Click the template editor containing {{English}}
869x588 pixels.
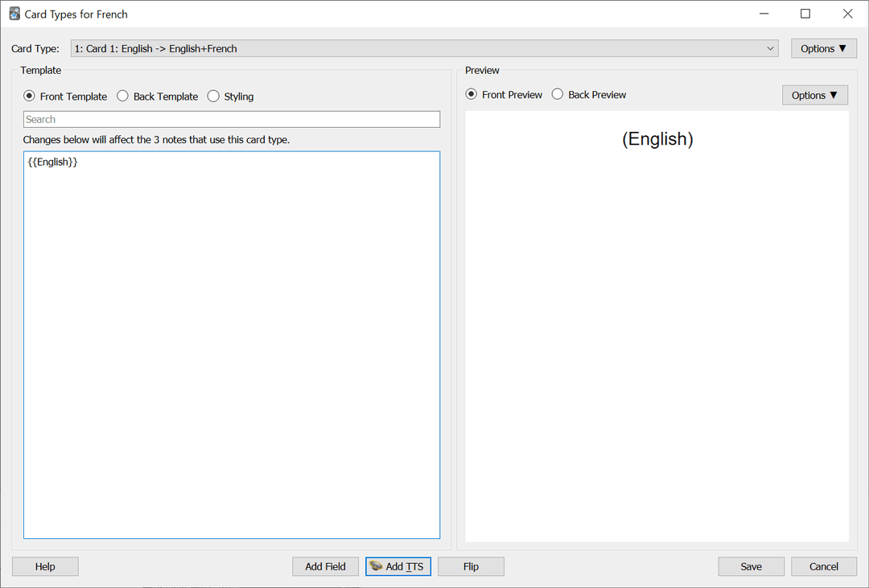pyautogui.click(x=232, y=344)
